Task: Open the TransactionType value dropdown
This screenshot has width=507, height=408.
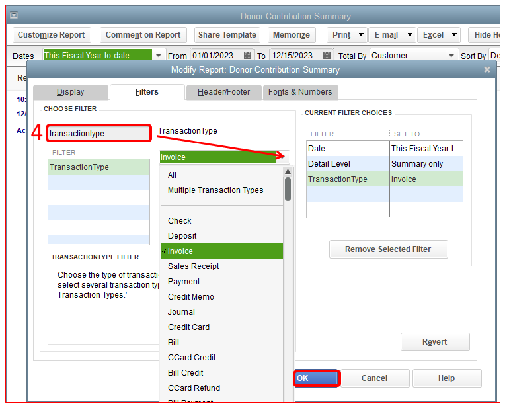Action: tap(283, 157)
